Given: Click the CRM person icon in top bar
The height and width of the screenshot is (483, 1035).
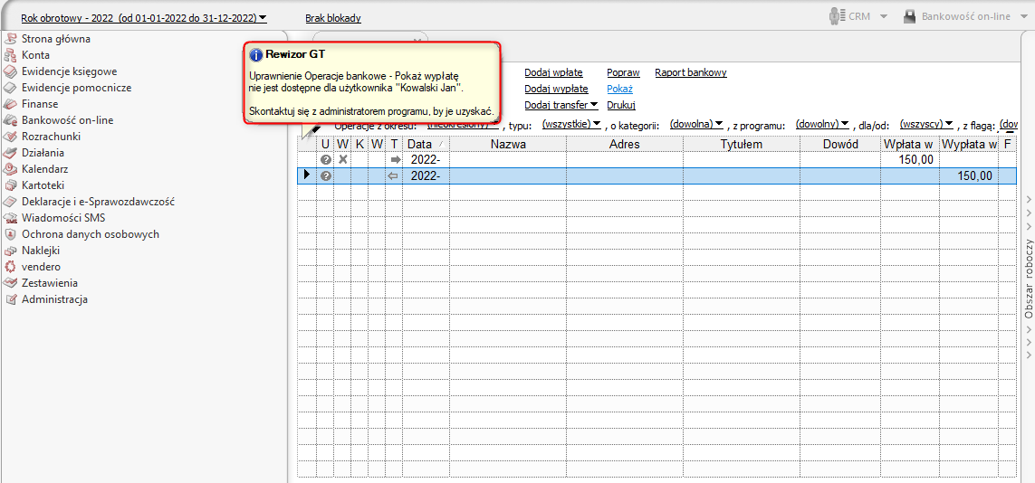Looking at the screenshot, I should click(838, 16).
